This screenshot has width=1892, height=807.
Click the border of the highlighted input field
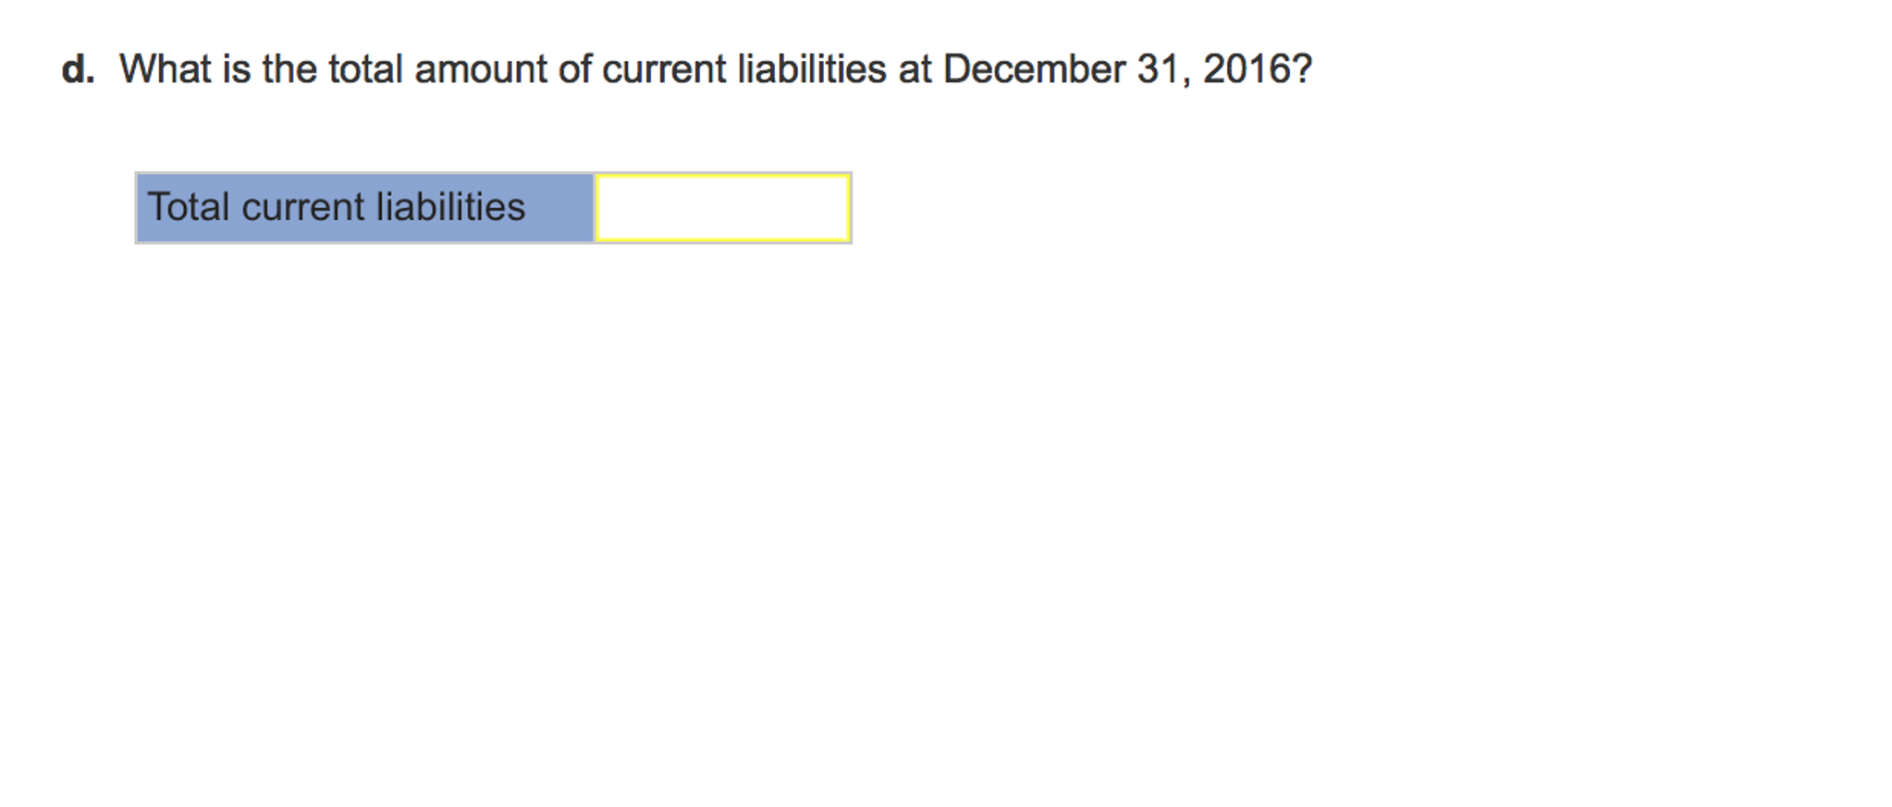pyautogui.click(x=721, y=176)
